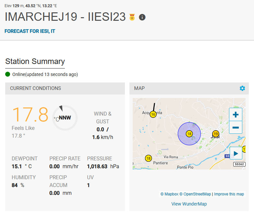Click the gold medal badge beside station name

[132, 17]
